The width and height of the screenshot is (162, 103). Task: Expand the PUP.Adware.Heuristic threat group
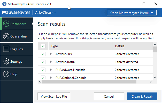(51, 70)
